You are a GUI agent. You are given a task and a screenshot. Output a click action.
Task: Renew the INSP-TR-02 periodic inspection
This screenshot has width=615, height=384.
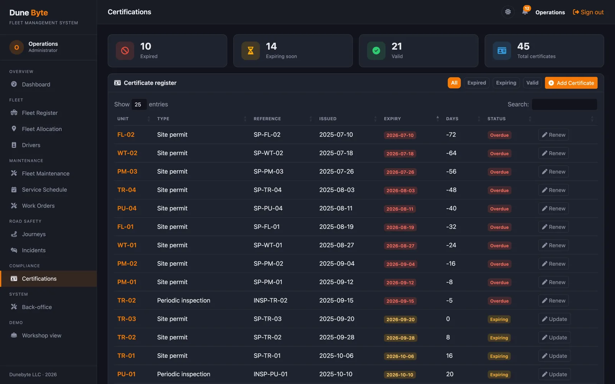click(x=553, y=301)
